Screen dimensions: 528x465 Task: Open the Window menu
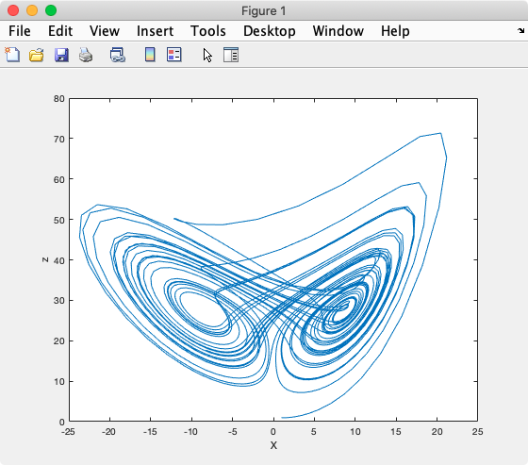pos(338,31)
